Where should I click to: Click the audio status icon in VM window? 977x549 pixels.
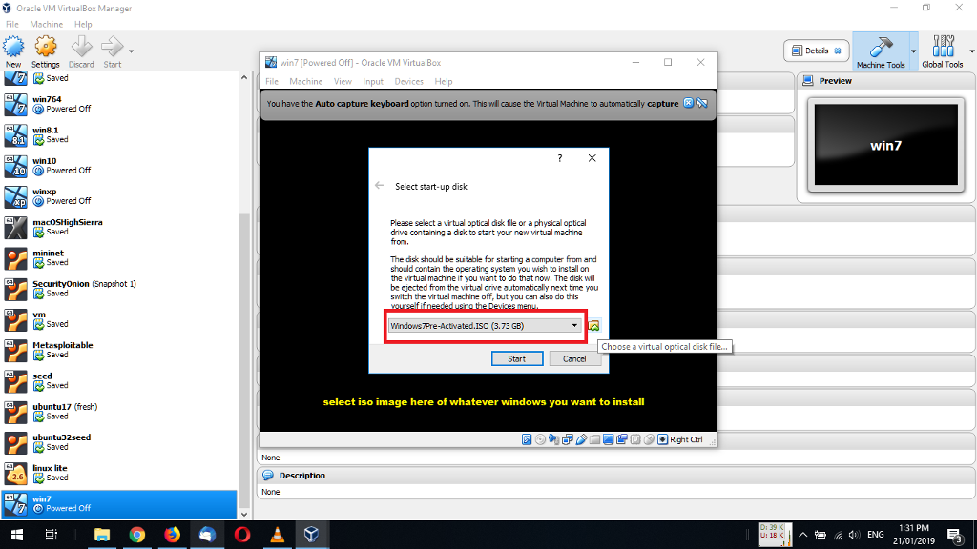coord(554,439)
